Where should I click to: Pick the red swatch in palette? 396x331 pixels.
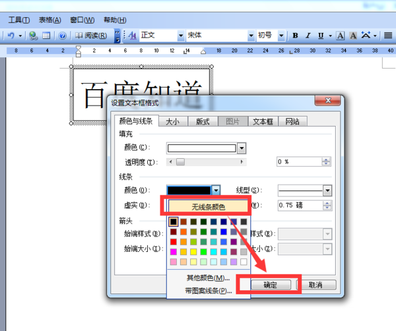174,242
